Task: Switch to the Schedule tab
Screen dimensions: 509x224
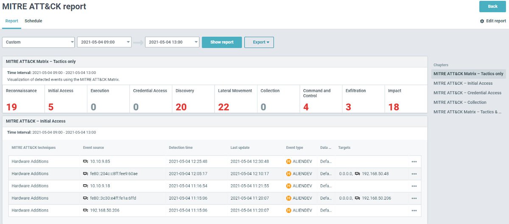Action: coord(34,21)
